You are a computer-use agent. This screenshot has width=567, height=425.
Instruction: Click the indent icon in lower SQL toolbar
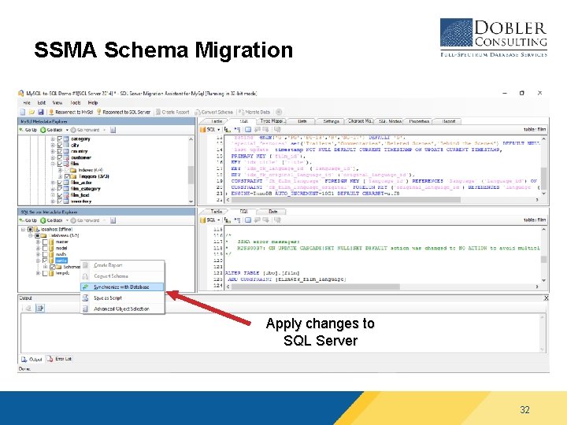pos(237,220)
